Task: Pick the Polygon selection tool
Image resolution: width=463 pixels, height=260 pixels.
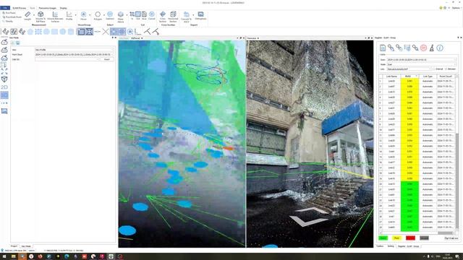Action: [x=98, y=16]
